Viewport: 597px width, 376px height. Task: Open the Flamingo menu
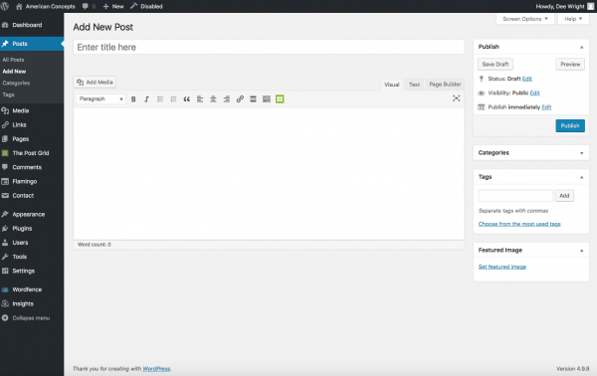click(32, 181)
